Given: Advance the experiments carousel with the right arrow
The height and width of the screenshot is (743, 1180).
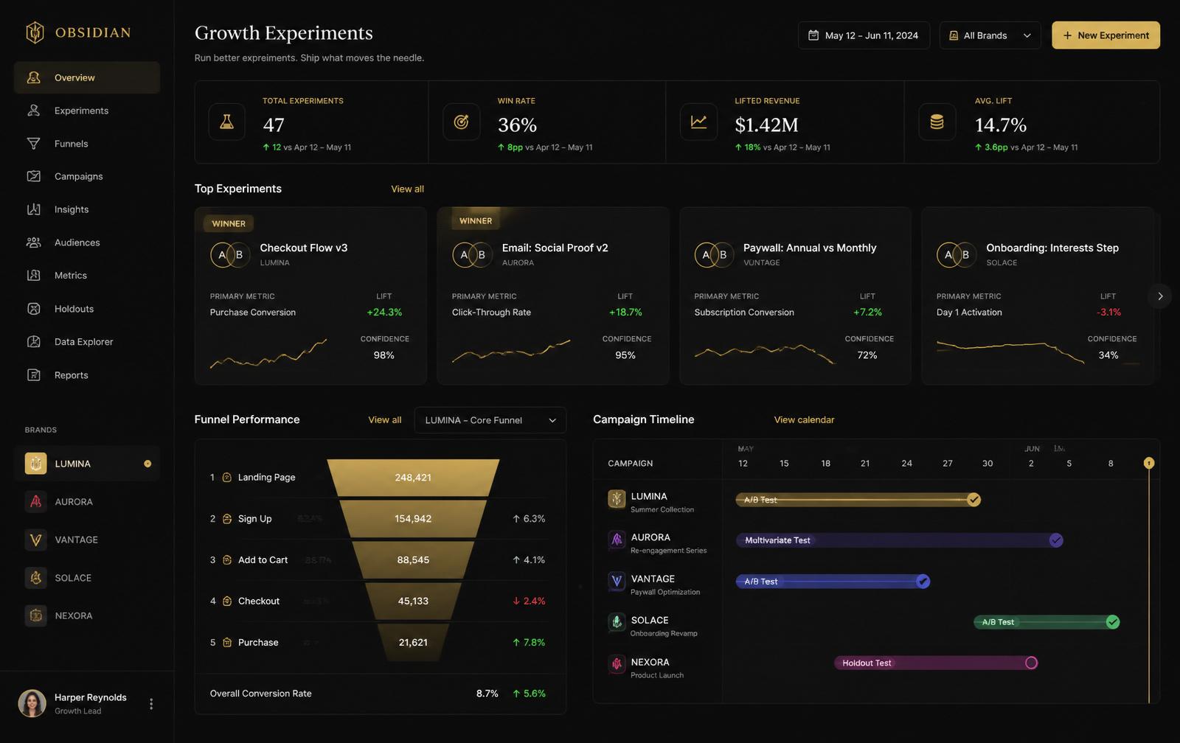Looking at the screenshot, I should [1160, 296].
